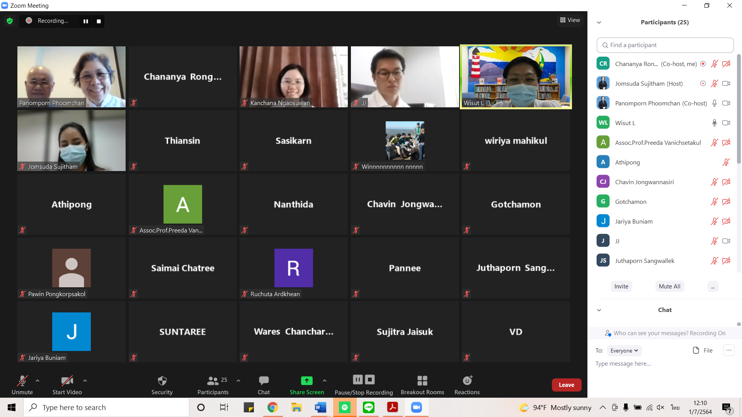Pause the recording from the top indicator
This screenshot has height=417, width=742.
pyautogui.click(x=86, y=21)
